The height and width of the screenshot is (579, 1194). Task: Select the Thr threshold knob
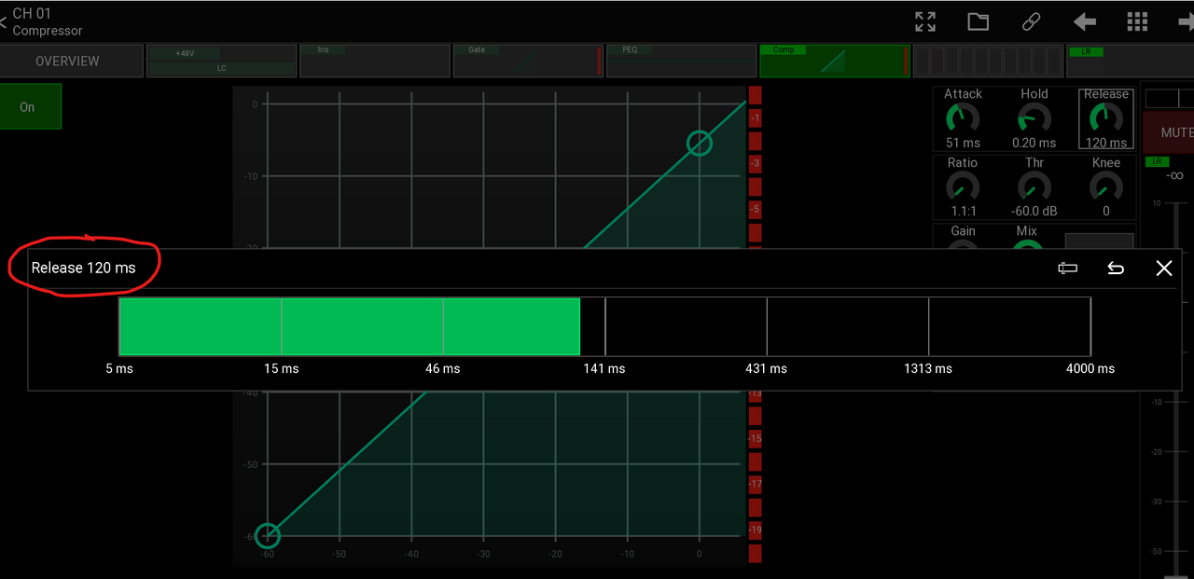[x=1034, y=186]
